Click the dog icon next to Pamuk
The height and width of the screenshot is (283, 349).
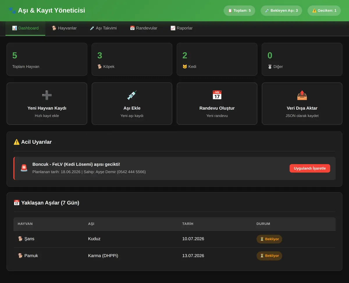20,256
